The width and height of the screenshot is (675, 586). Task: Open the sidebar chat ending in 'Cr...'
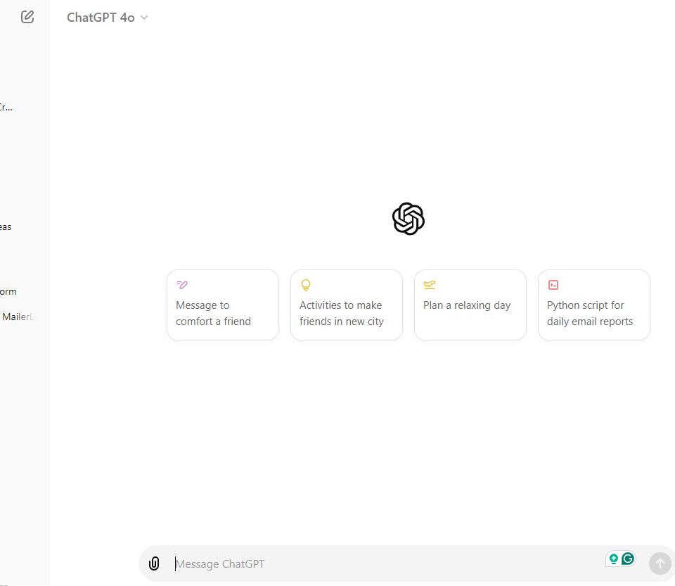click(6, 107)
